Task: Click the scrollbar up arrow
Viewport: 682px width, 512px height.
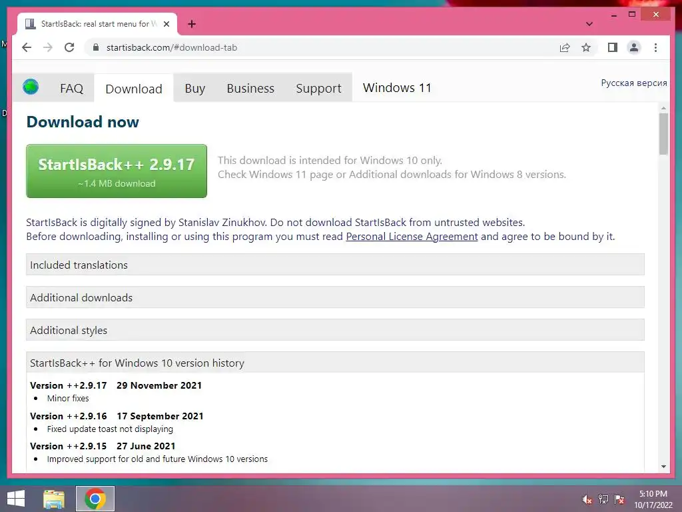Action: click(663, 108)
